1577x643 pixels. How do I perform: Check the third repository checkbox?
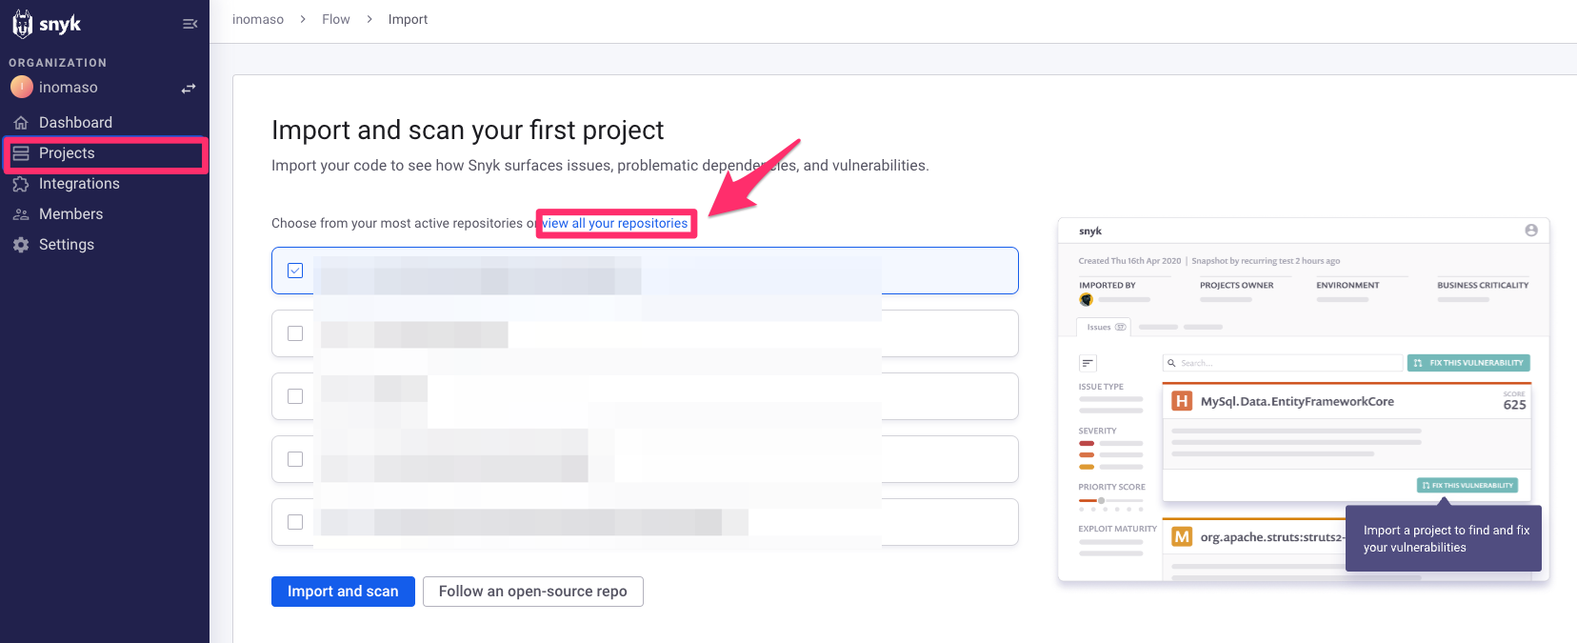(295, 396)
